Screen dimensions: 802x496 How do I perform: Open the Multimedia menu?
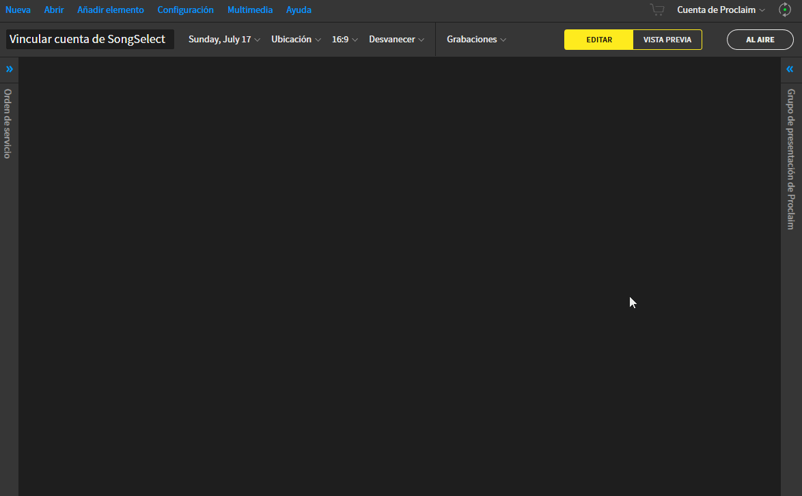tap(250, 10)
